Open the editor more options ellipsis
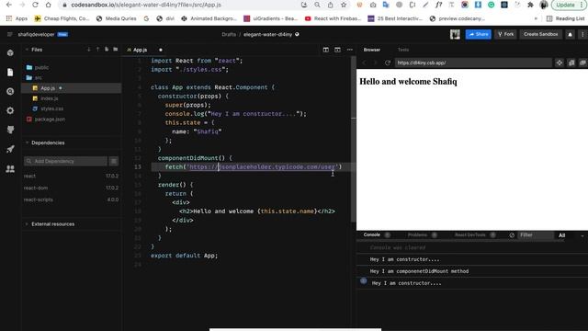Viewport: 588px width, 331px height. [350, 50]
